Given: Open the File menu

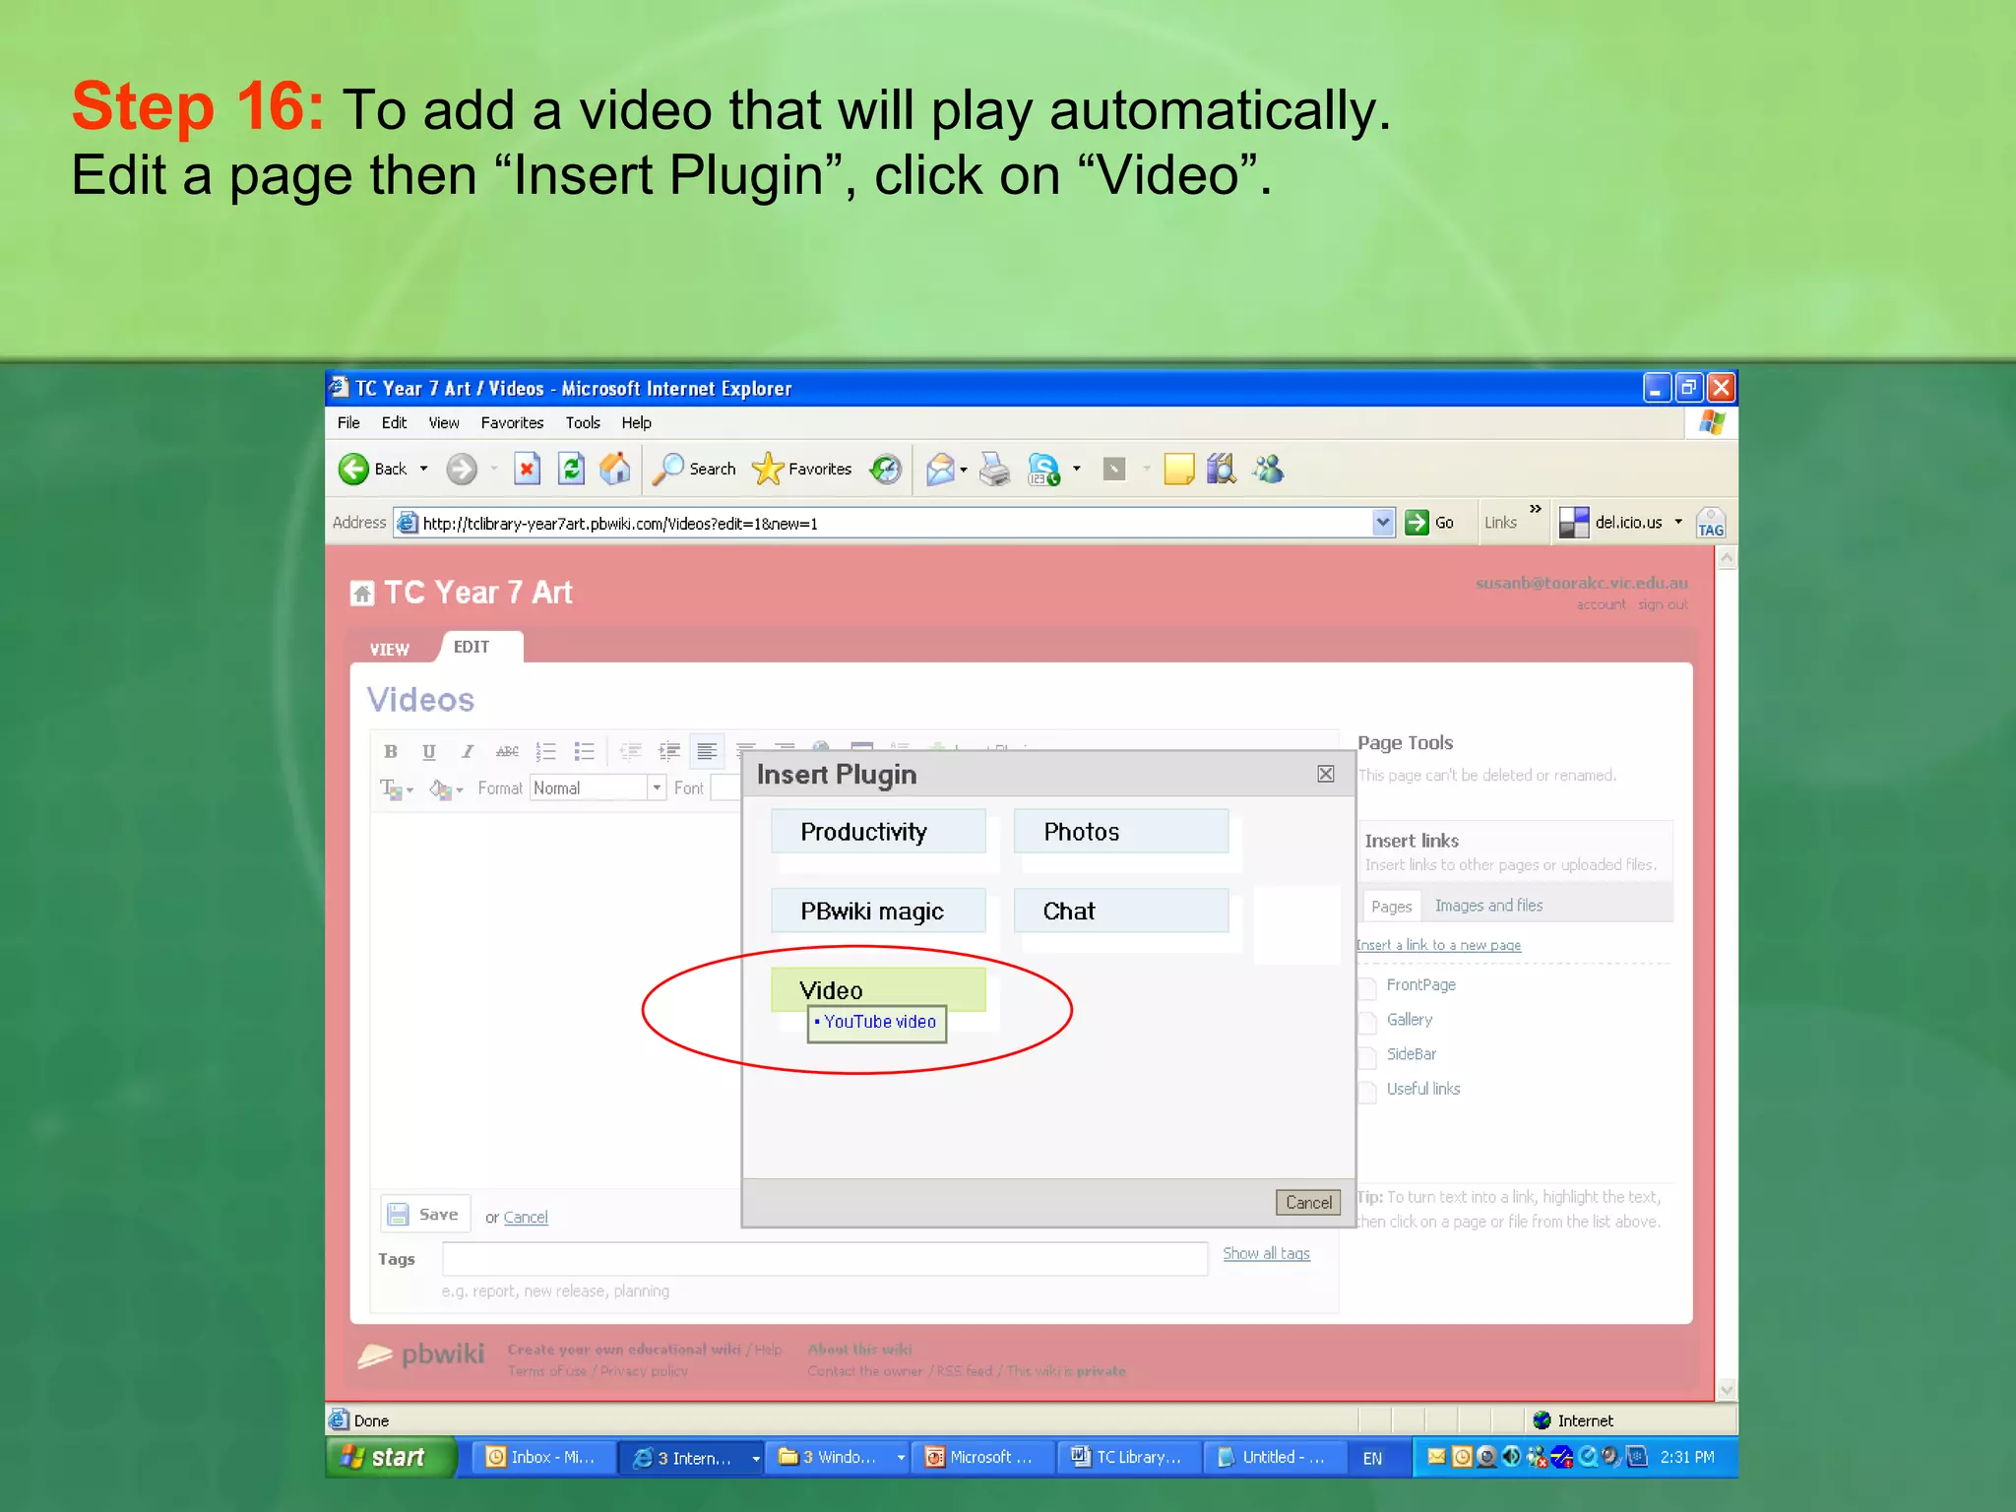Looking at the screenshot, I should tap(348, 423).
